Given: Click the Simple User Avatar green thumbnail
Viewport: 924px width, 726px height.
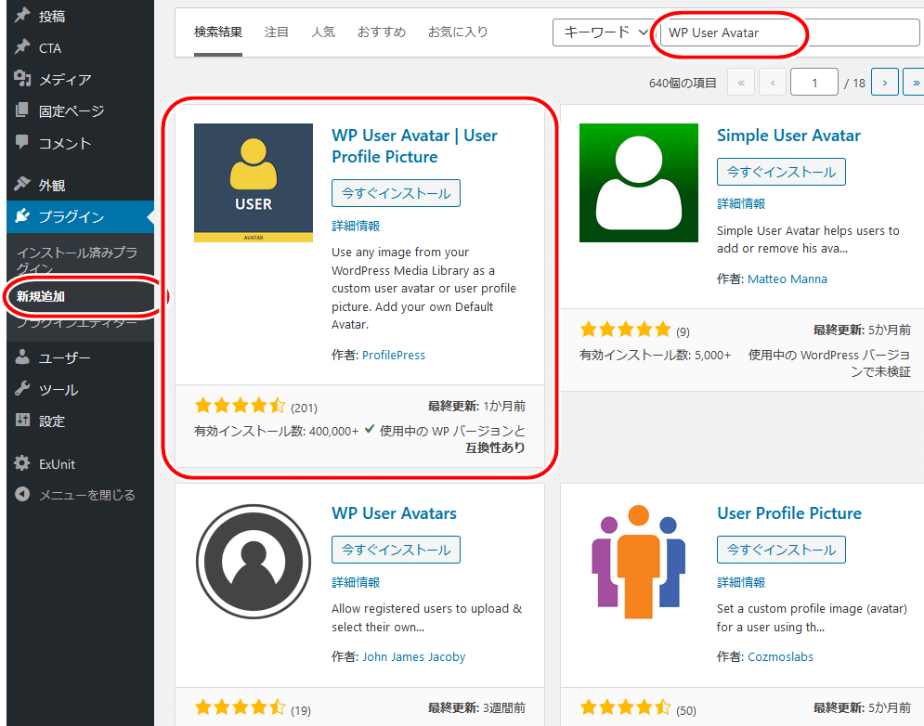Looking at the screenshot, I should 639,183.
